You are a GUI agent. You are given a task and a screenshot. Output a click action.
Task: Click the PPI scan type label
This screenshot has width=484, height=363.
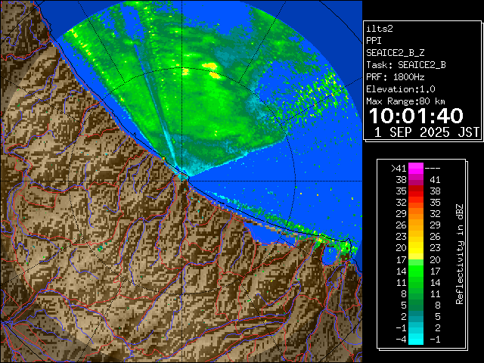[374, 41]
